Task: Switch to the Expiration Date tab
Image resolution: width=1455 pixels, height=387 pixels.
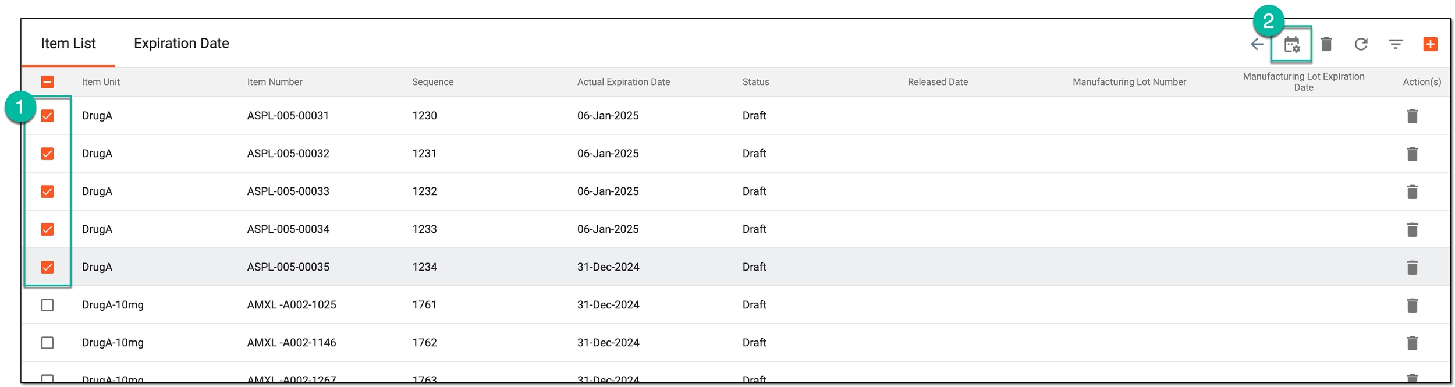Action: tap(181, 44)
